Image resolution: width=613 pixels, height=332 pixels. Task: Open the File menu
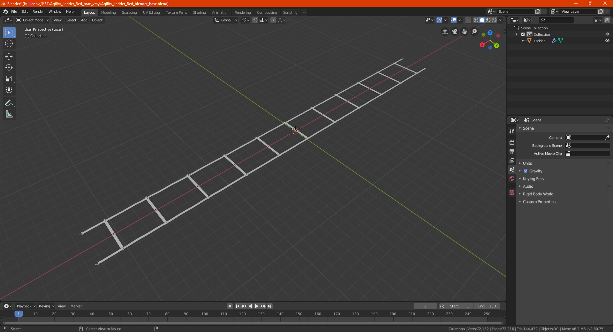pyautogui.click(x=14, y=11)
